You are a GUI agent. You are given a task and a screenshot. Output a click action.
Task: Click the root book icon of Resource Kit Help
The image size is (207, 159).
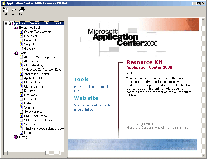point(11,23)
